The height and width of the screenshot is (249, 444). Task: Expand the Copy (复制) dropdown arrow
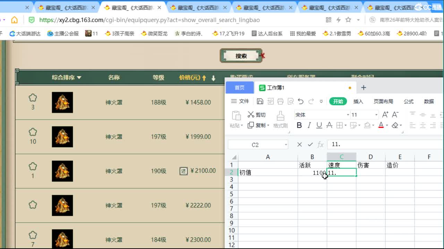[268, 126]
